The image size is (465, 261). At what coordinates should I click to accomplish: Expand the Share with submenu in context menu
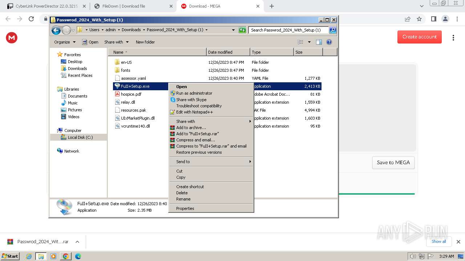[211, 121]
